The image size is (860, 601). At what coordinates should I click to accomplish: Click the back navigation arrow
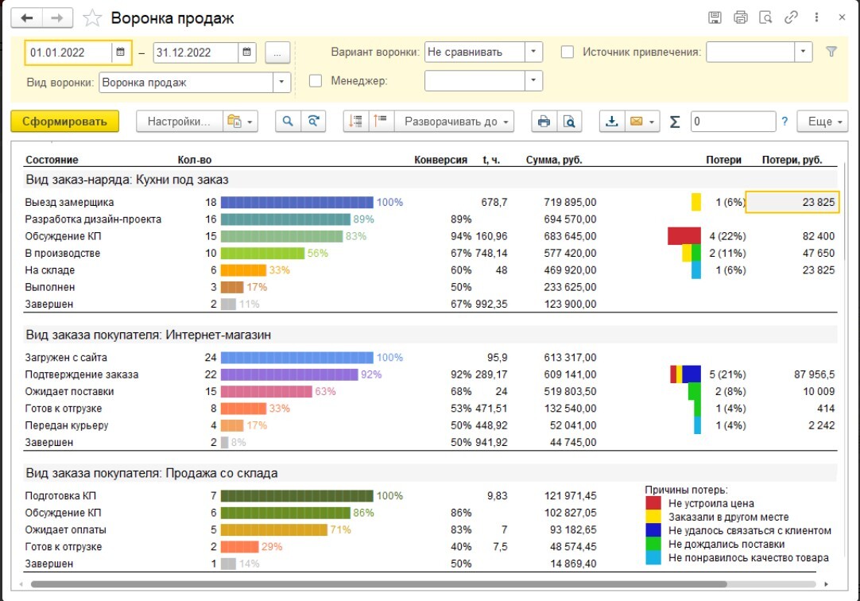pyautogui.click(x=28, y=17)
